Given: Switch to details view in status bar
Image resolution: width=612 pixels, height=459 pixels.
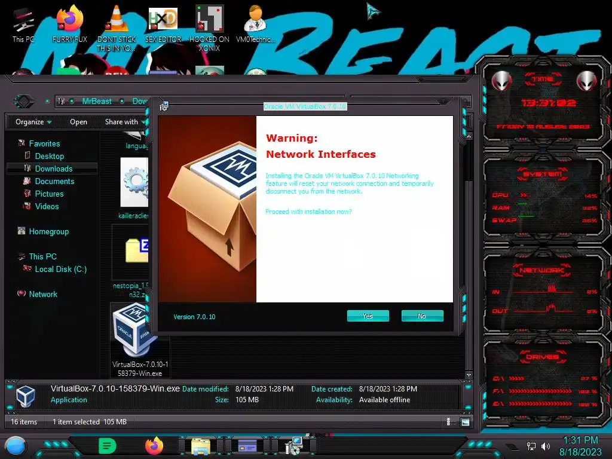Looking at the screenshot, I should coord(448,421).
